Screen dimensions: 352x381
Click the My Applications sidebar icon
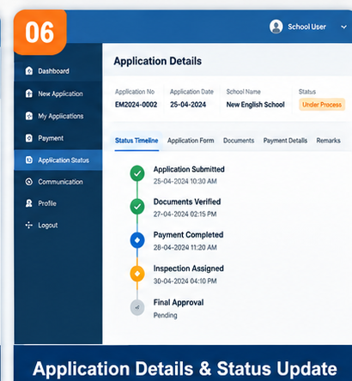click(x=29, y=116)
